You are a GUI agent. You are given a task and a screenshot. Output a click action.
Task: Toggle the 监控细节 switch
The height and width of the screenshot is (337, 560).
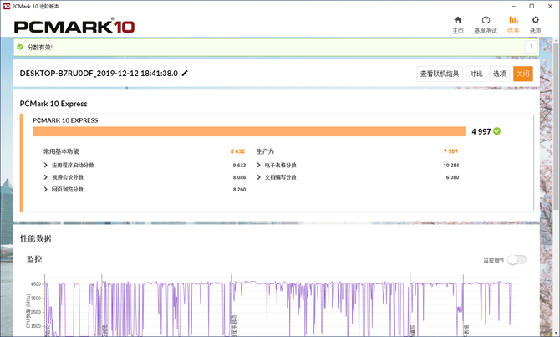517,260
